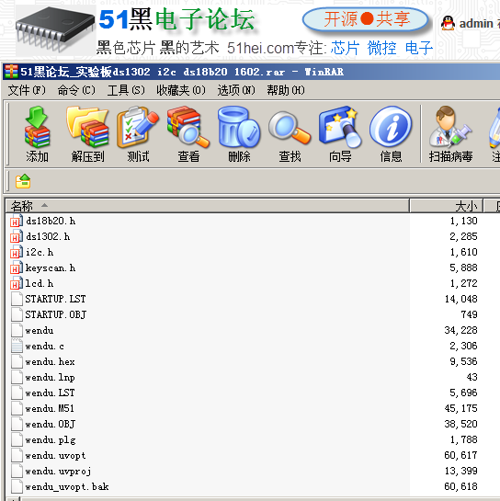The image size is (500, 501).
Task: Click the STARTUP.LST file icon
Action: click(x=17, y=299)
